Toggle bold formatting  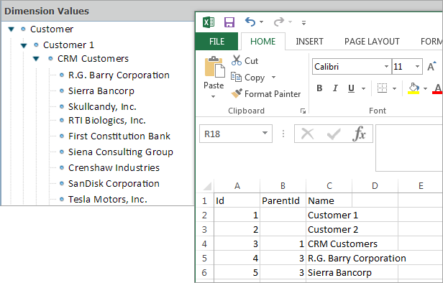click(319, 88)
